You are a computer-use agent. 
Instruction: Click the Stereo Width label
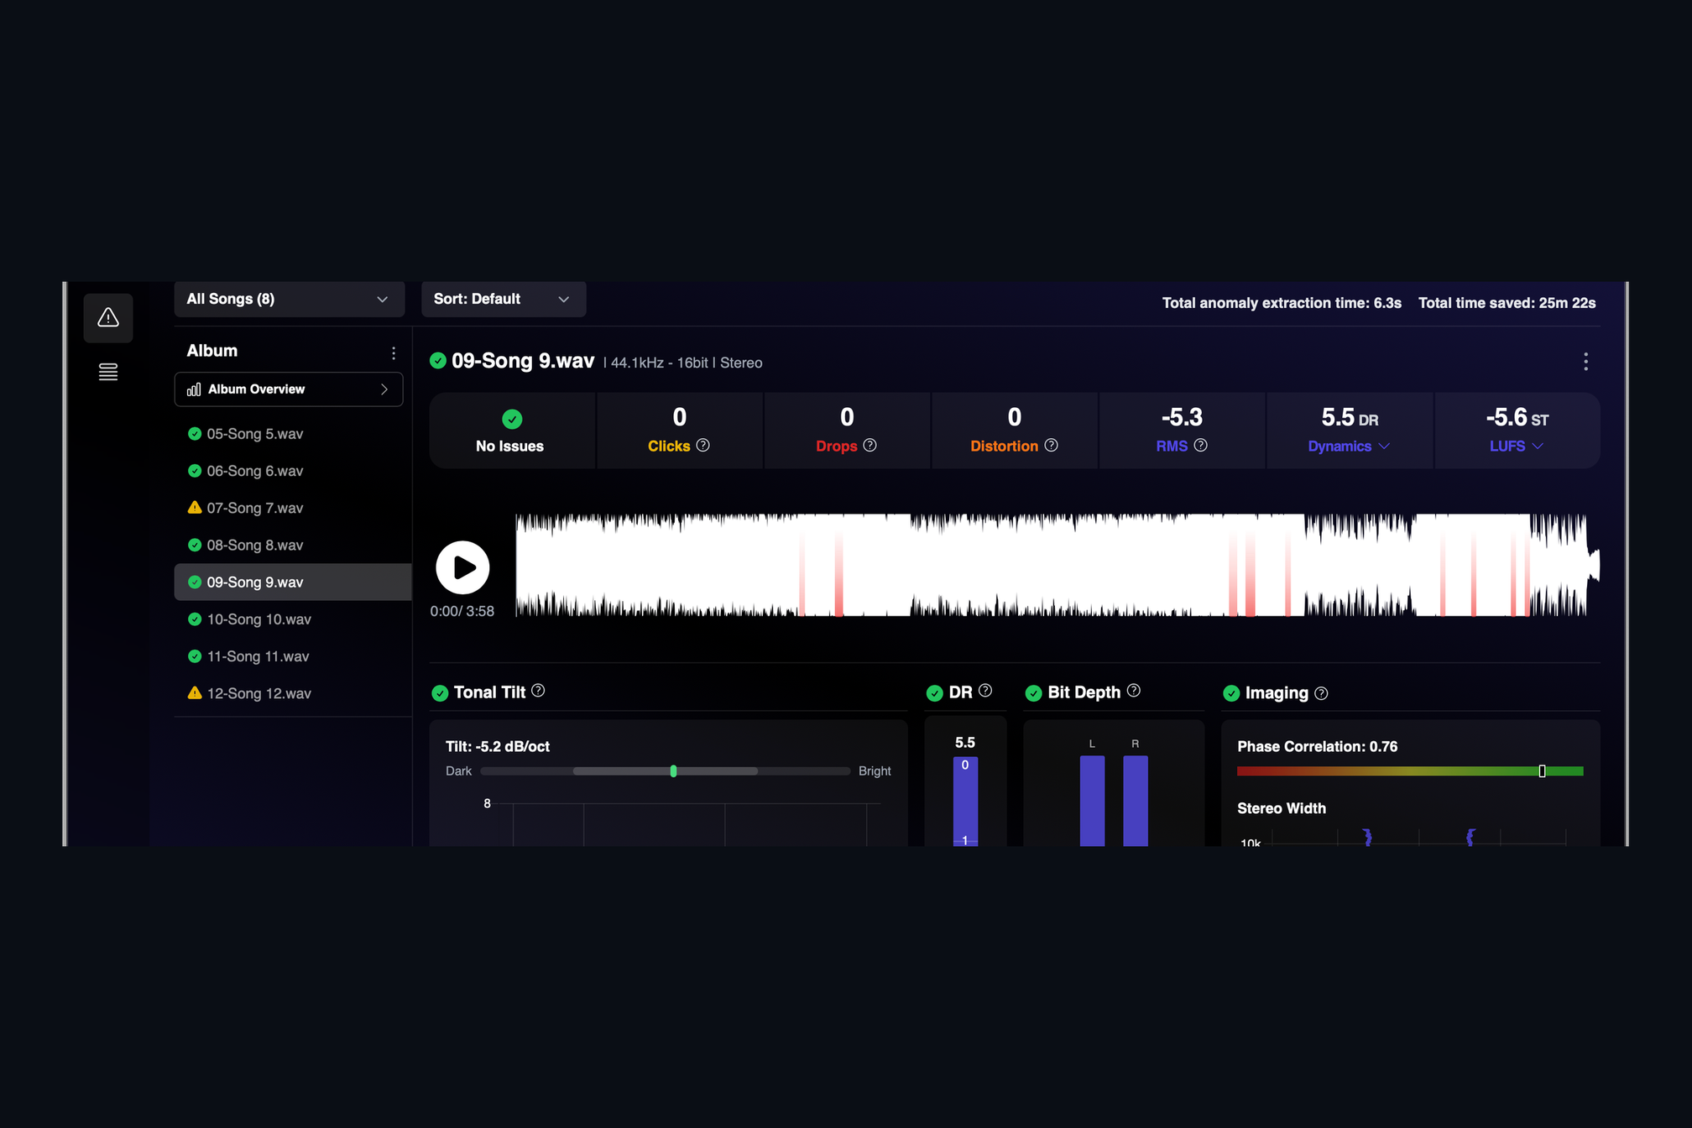pos(1282,808)
